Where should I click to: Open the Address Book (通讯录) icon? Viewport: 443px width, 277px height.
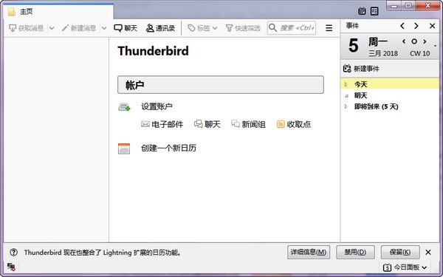(150, 28)
